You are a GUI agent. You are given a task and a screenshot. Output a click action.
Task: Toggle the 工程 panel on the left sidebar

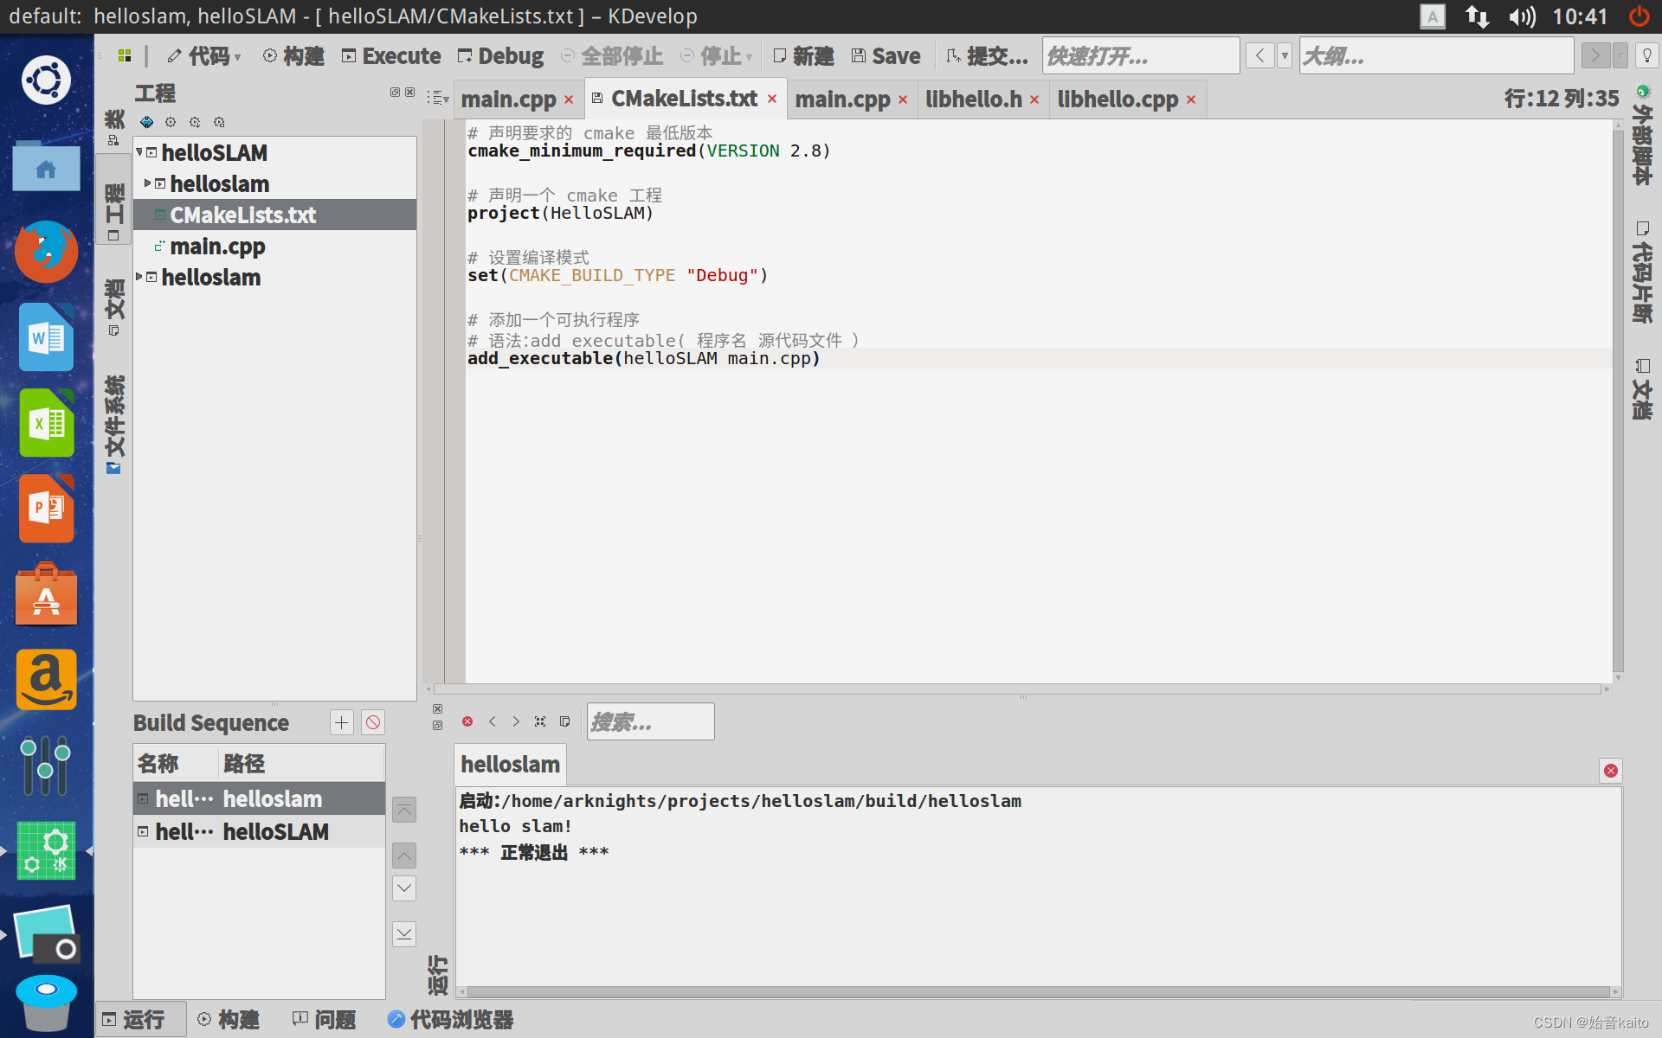coord(113,201)
